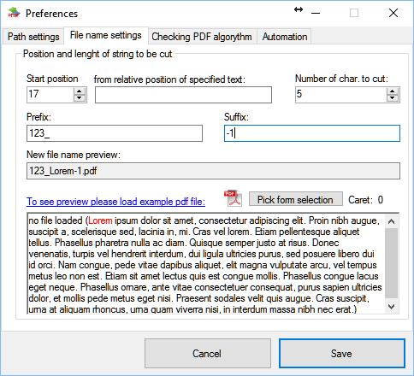Save the preferences
This screenshot has width=414, height=376.
[x=342, y=354]
